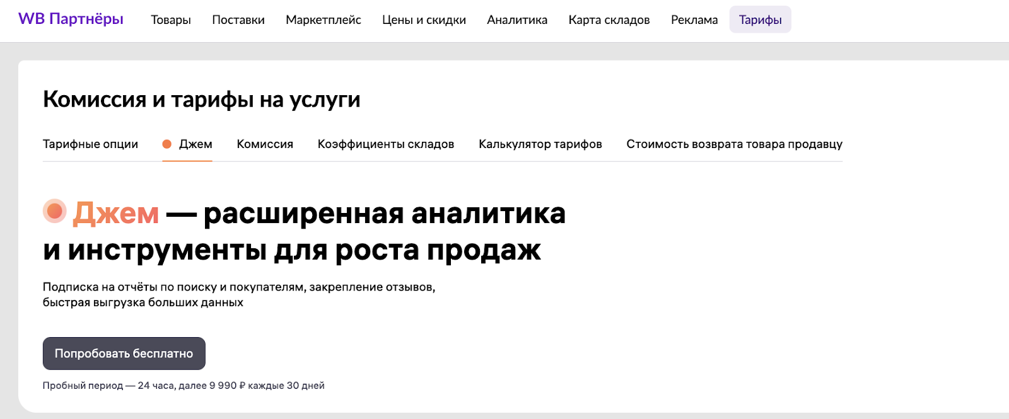Click the Комиссия и тарифы на услуги heading

pos(202,99)
